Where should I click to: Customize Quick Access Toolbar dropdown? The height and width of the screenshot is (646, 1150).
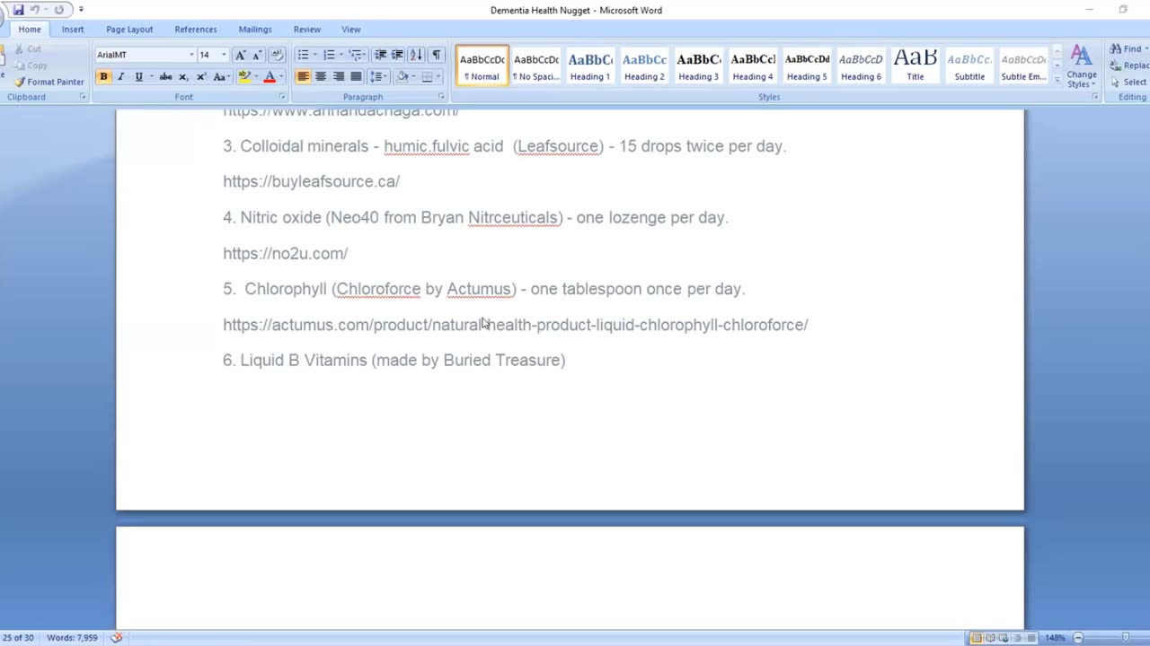pos(81,10)
